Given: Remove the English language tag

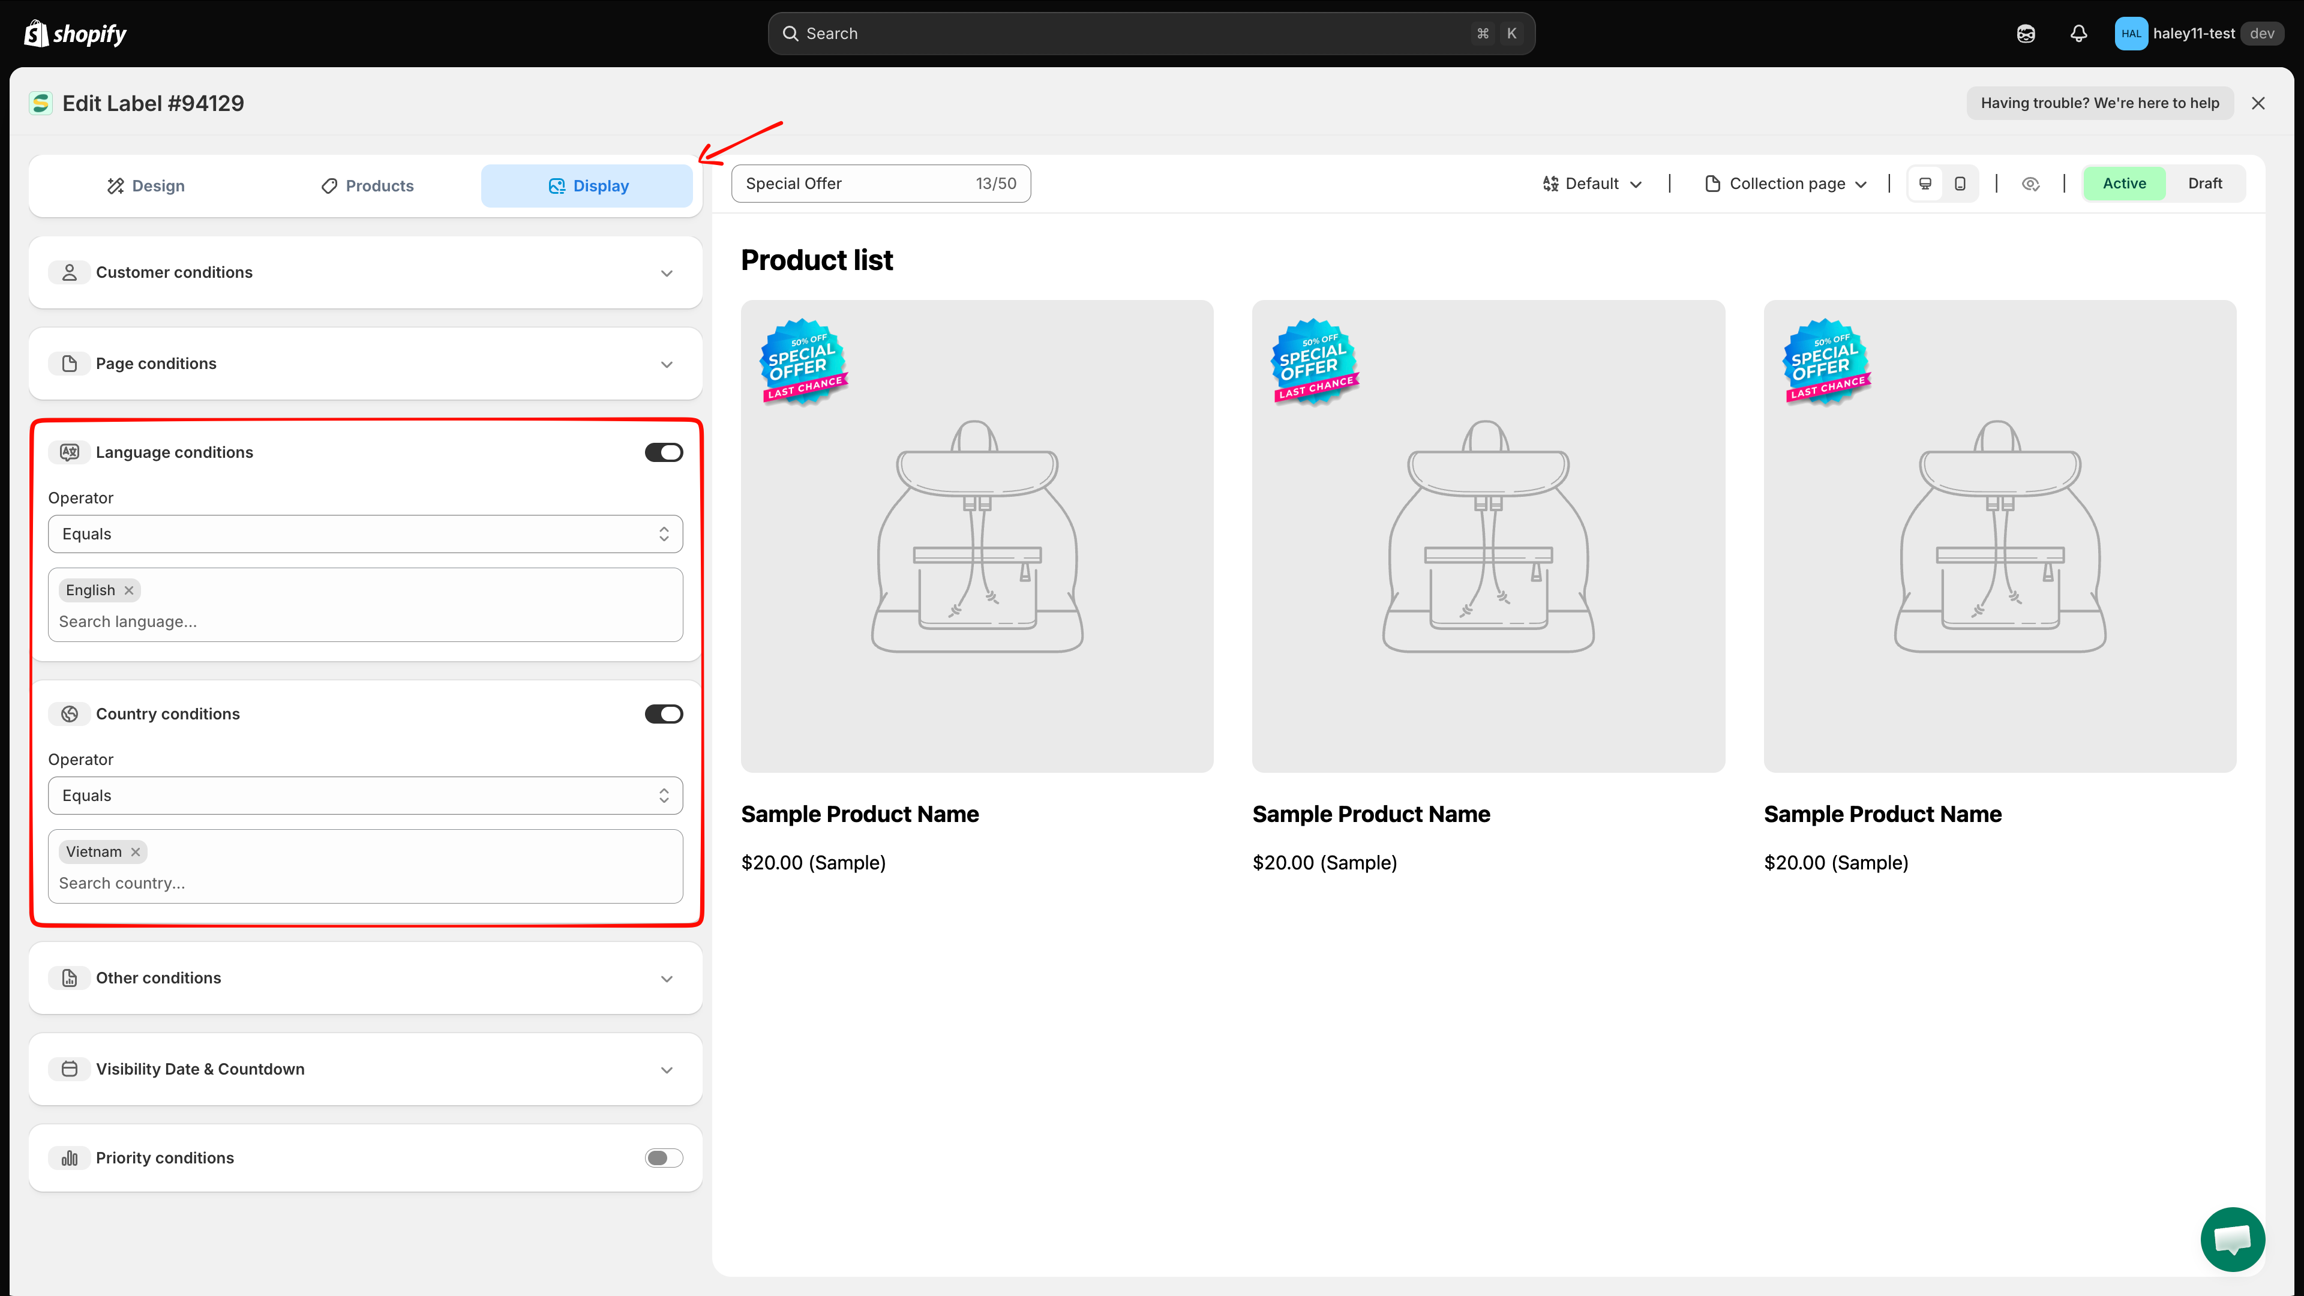Looking at the screenshot, I should (129, 590).
